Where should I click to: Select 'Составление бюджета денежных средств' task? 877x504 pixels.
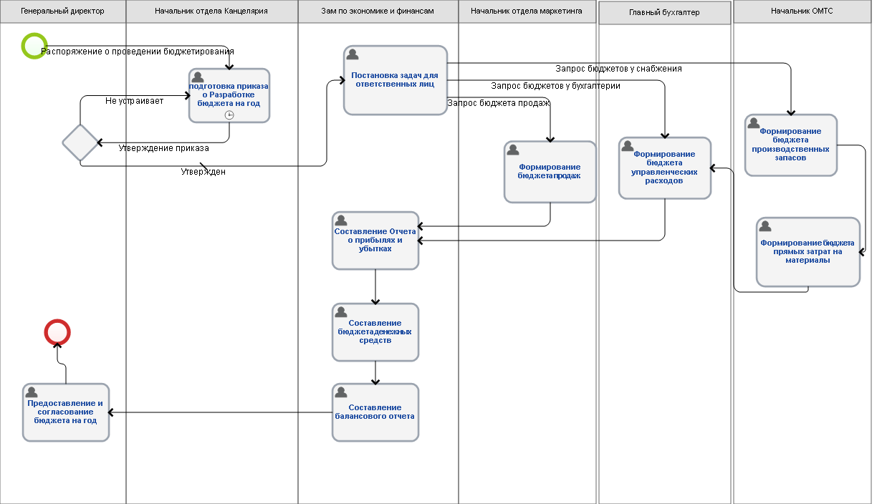click(375, 332)
